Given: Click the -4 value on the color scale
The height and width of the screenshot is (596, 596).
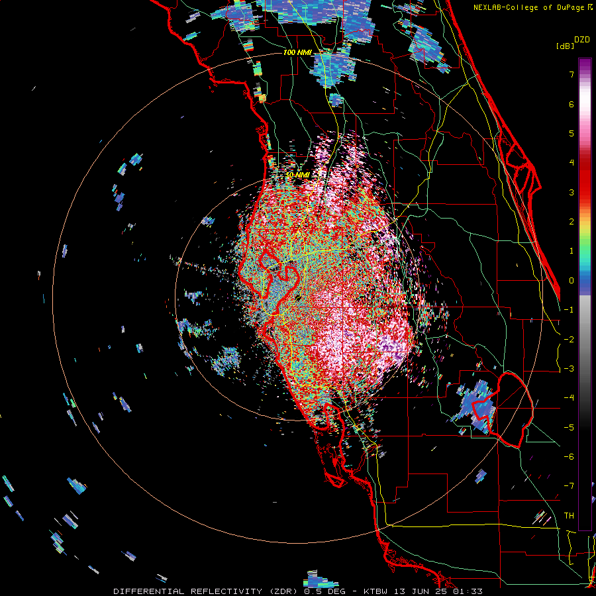Looking at the screenshot, I should [569, 398].
